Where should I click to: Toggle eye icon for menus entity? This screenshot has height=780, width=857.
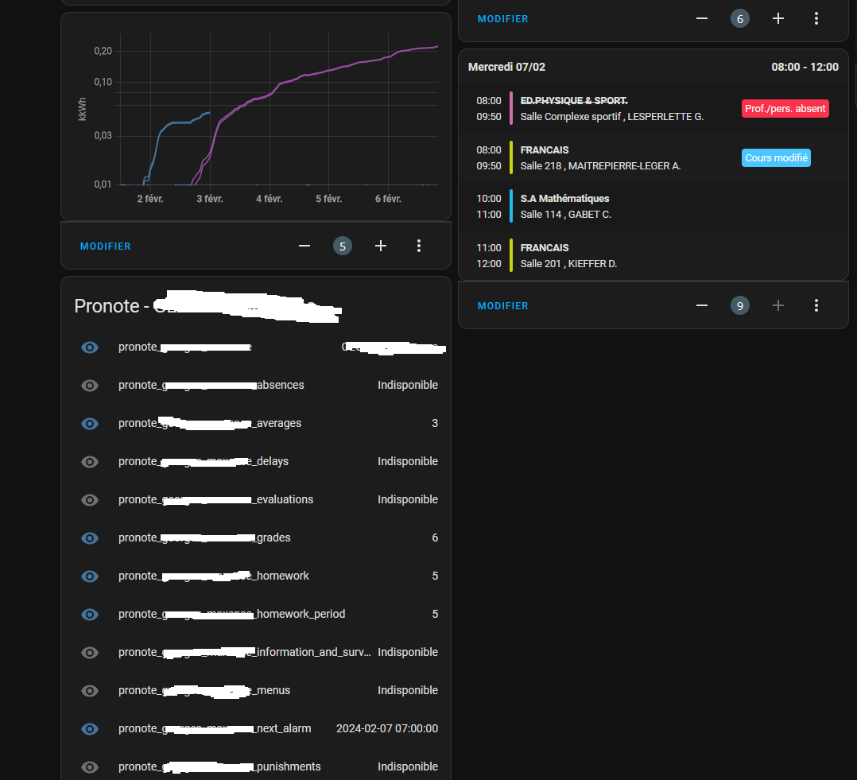pyautogui.click(x=90, y=691)
